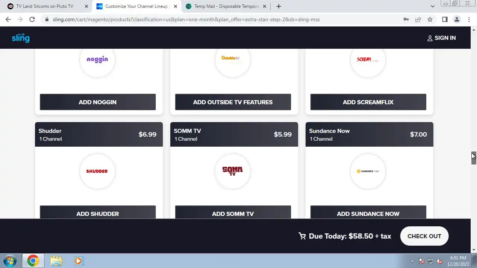
Task: Click the share page icon
Action: coord(418,19)
